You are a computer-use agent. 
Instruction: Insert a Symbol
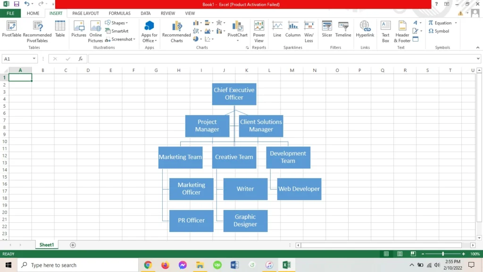439,31
